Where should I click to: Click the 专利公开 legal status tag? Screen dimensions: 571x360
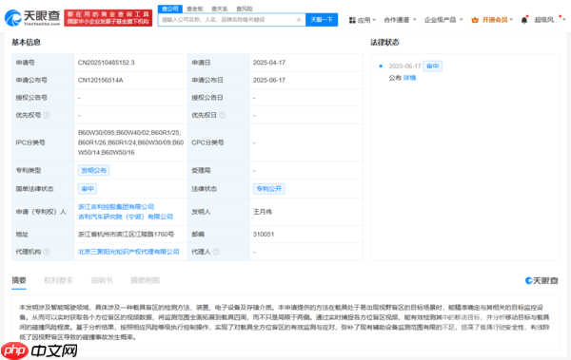269,189
